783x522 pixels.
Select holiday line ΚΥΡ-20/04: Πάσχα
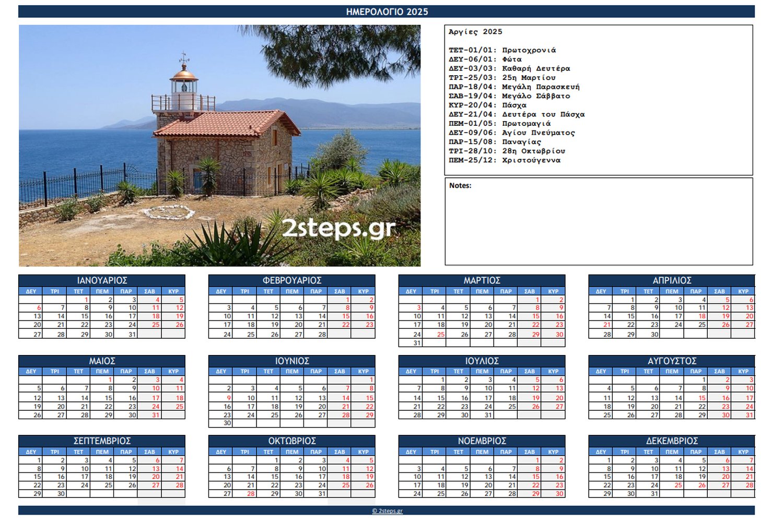pyautogui.click(x=488, y=105)
